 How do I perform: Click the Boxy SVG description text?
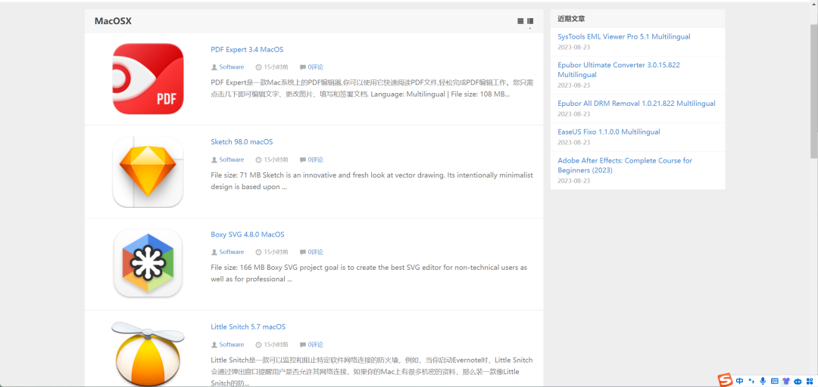point(369,273)
